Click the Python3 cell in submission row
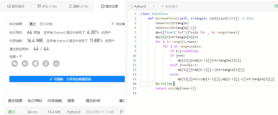 [x=74, y=112]
